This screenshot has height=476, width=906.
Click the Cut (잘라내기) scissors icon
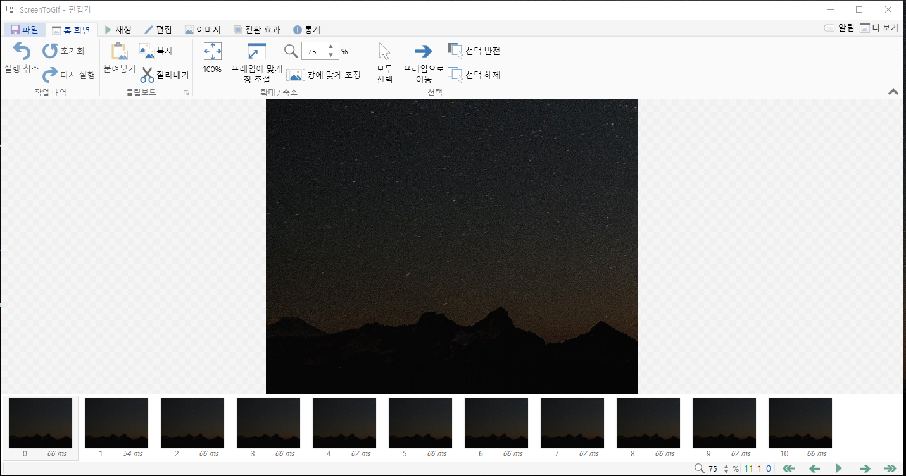[x=147, y=75]
